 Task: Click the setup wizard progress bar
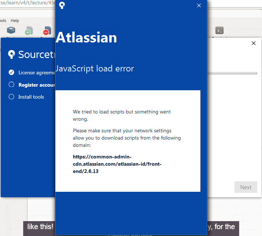click(x=232, y=73)
